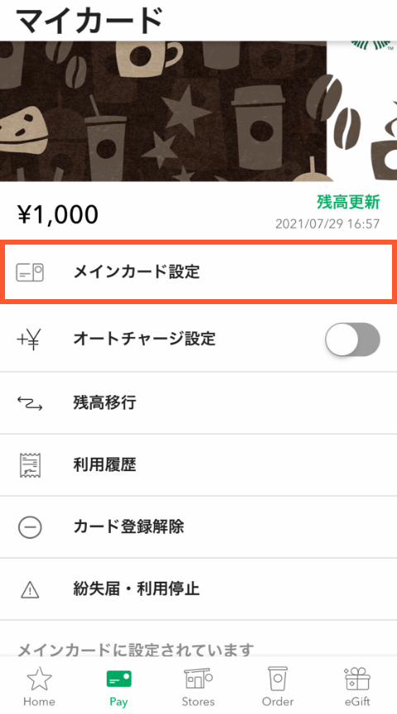Tap the minus circle icon for card removal
Screen dimensions: 397x714
coord(30,527)
